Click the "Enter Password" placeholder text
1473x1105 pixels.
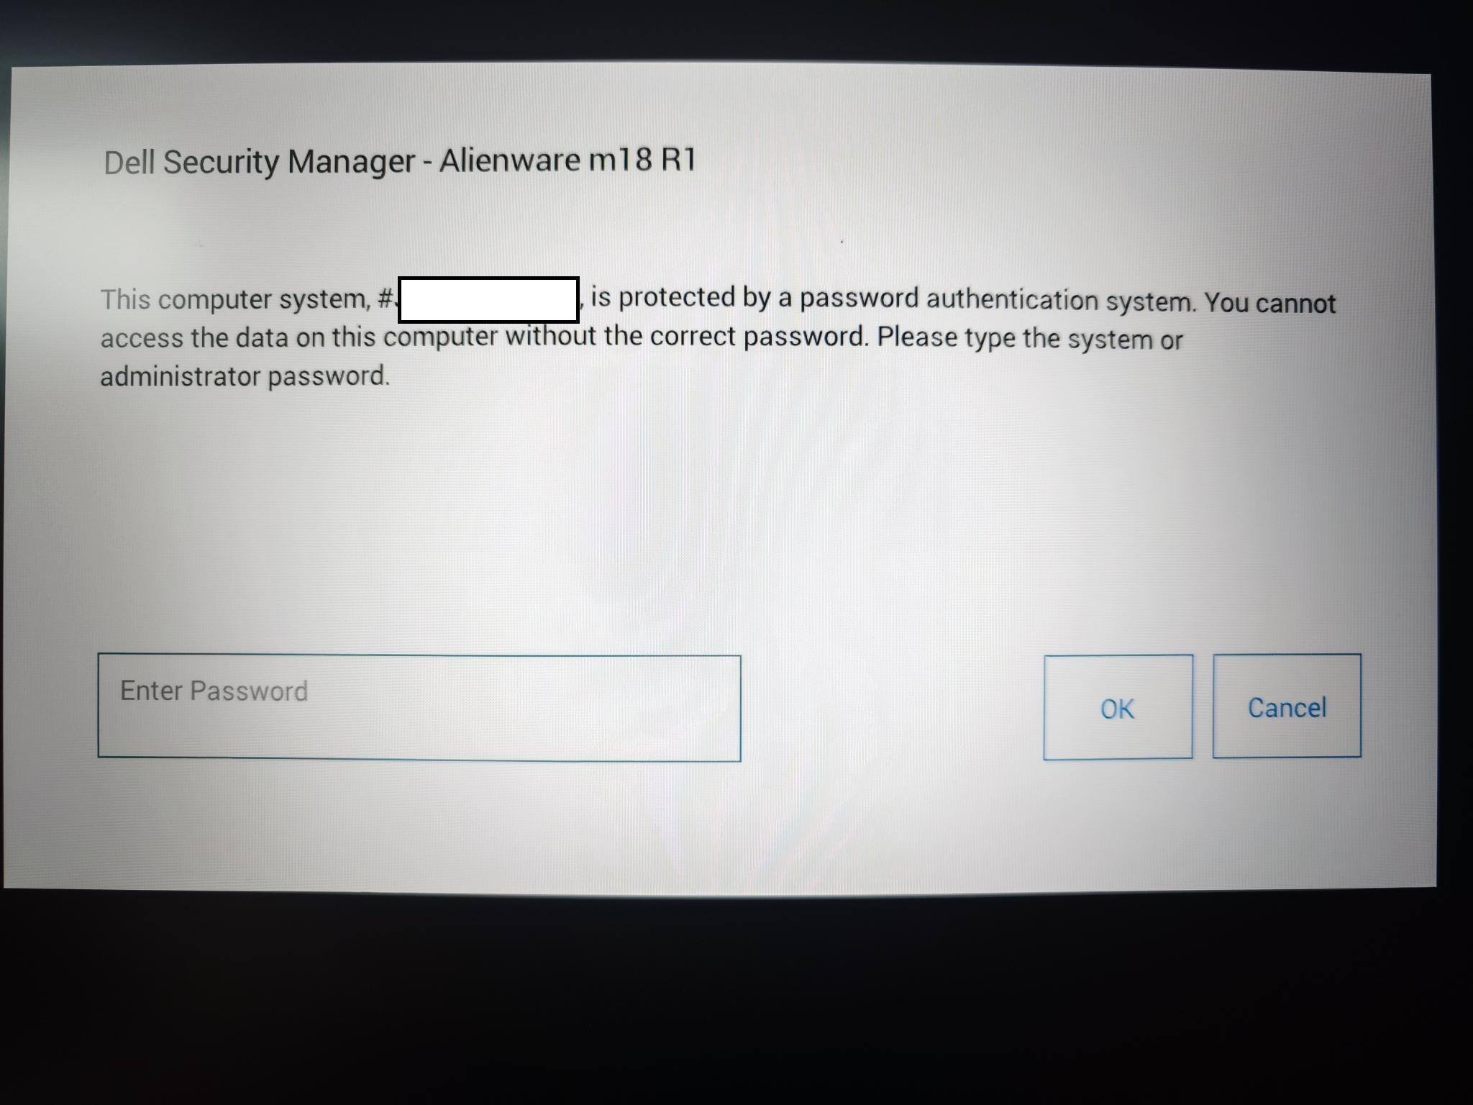click(x=214, y=691)
